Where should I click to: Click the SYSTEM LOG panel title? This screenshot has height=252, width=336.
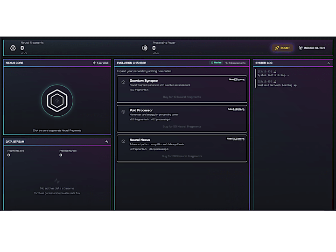pyautogui.click(x=264, y=63)
